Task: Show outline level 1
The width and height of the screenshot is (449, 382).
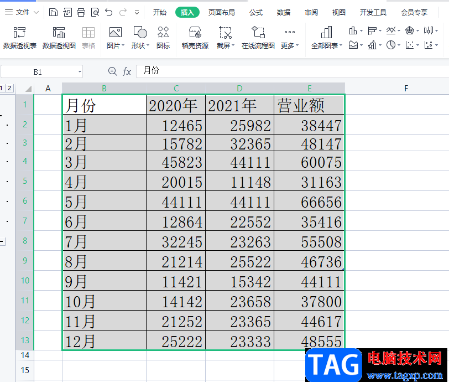Action: (x=2, y=88)
